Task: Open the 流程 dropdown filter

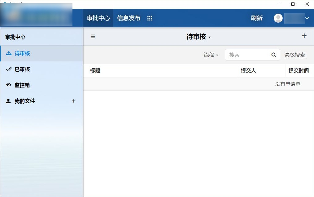Action: 211,55
